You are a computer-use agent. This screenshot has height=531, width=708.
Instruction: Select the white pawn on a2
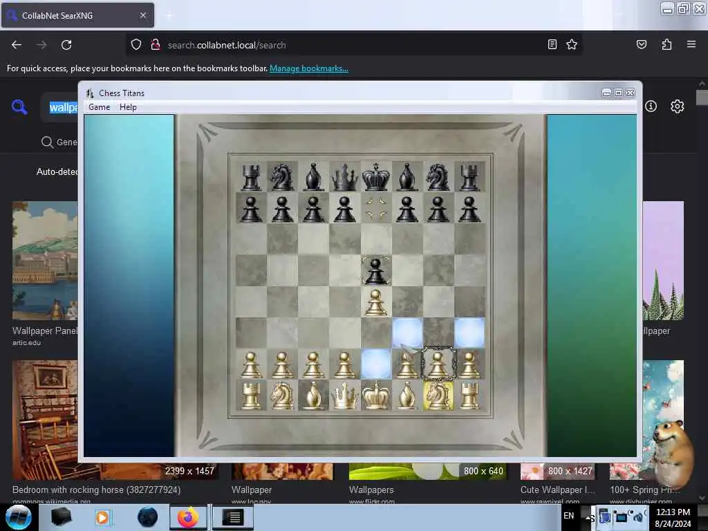click(251, 365)
